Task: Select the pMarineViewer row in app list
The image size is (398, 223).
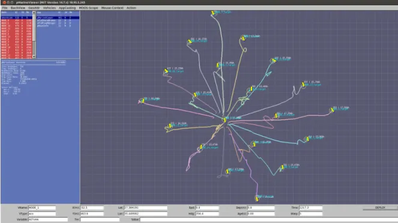Action: tap(58, 18)
